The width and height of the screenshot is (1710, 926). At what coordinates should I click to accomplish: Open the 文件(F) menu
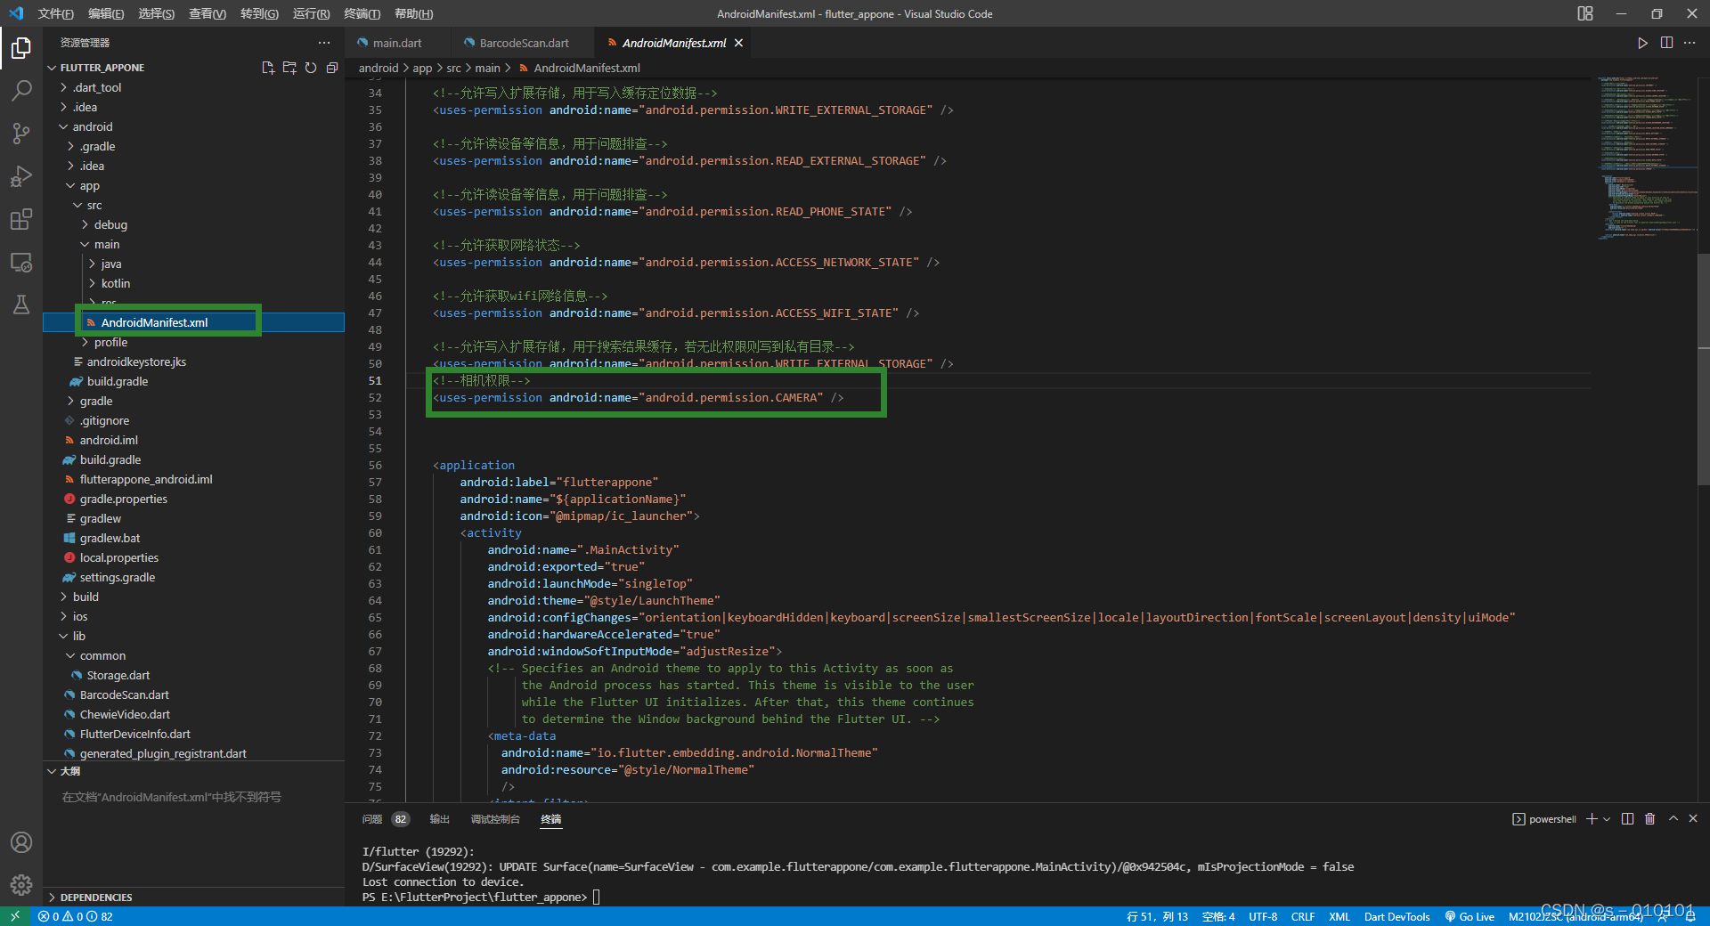[x=55, y=13]
